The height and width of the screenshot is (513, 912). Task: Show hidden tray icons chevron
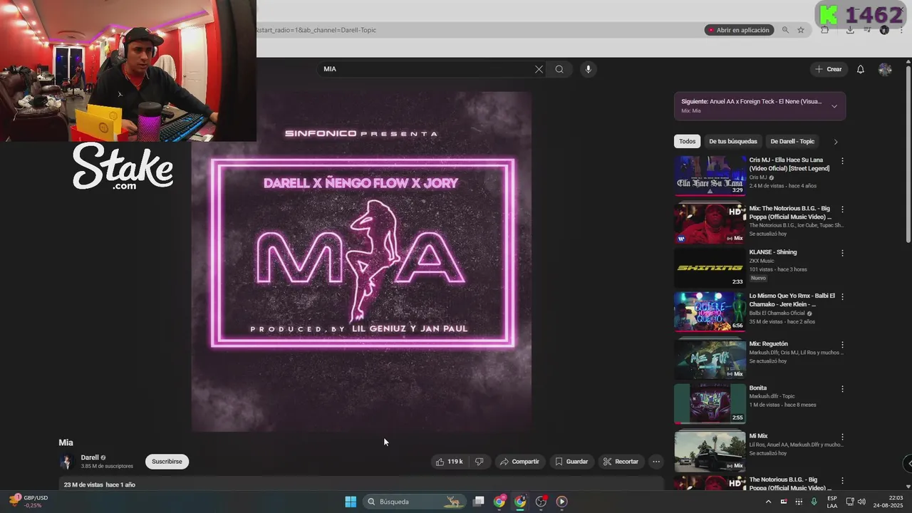click(x=768, y=502)
